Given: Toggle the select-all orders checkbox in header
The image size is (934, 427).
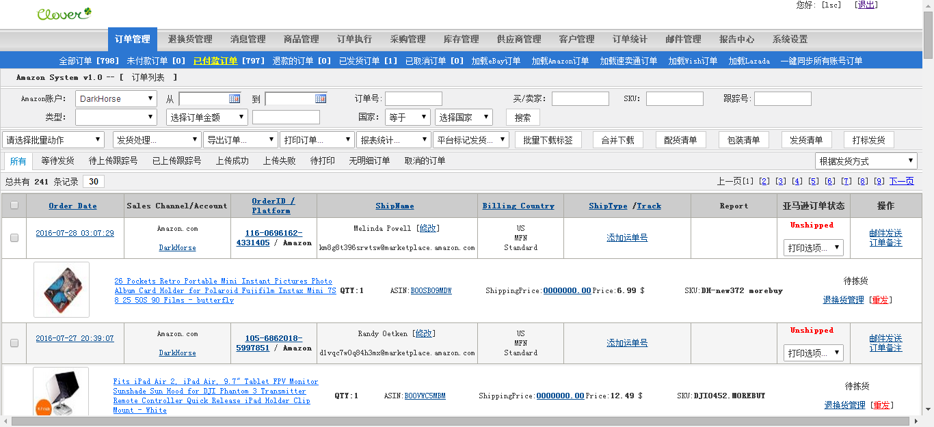Looking at the screenshot, I should 14,205.
